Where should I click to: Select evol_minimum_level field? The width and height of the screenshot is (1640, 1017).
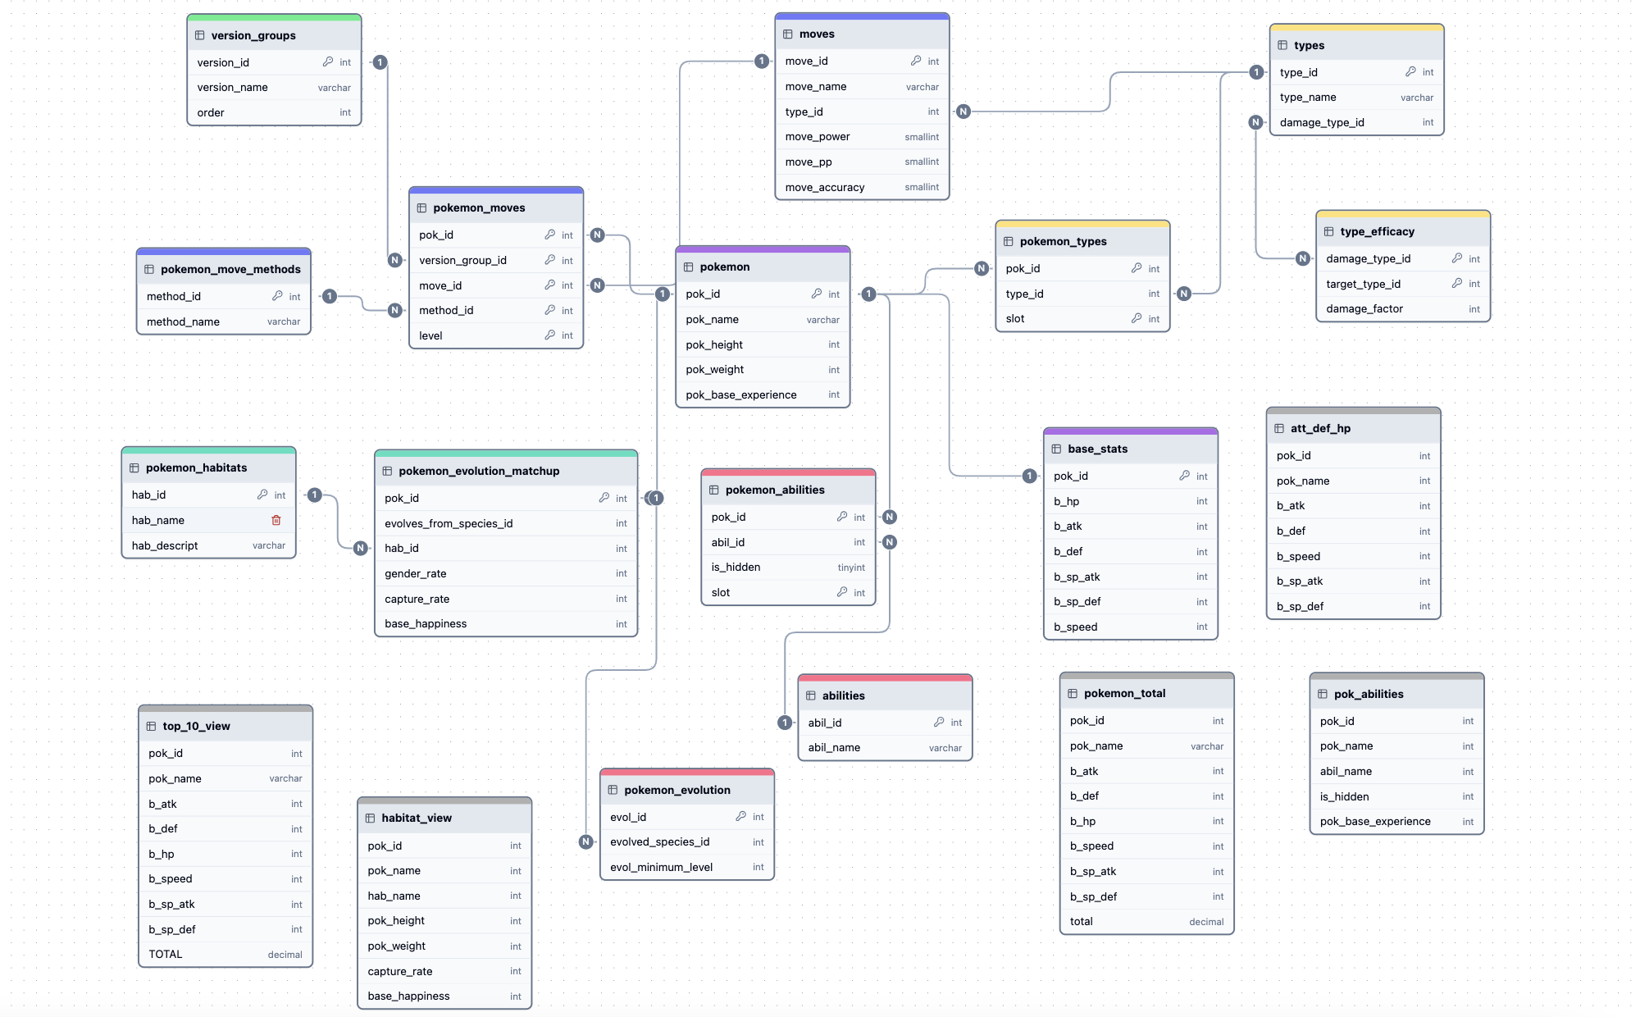[687, 867]
